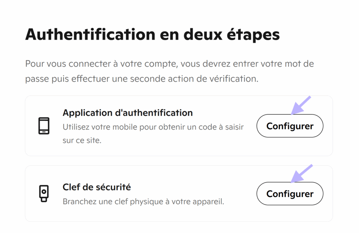Image resolution: width=359 pixels, height=233 pixels.
Task: Click the "sur ce site." text line
Action: coord(82,141)
